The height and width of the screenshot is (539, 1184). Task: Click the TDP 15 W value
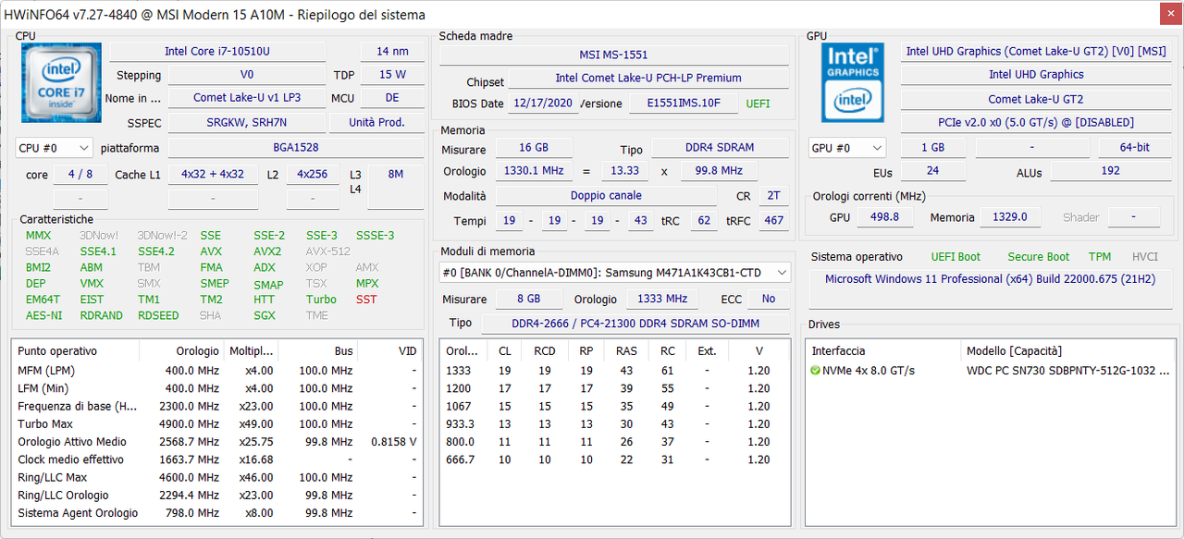(x=392, y=75)
